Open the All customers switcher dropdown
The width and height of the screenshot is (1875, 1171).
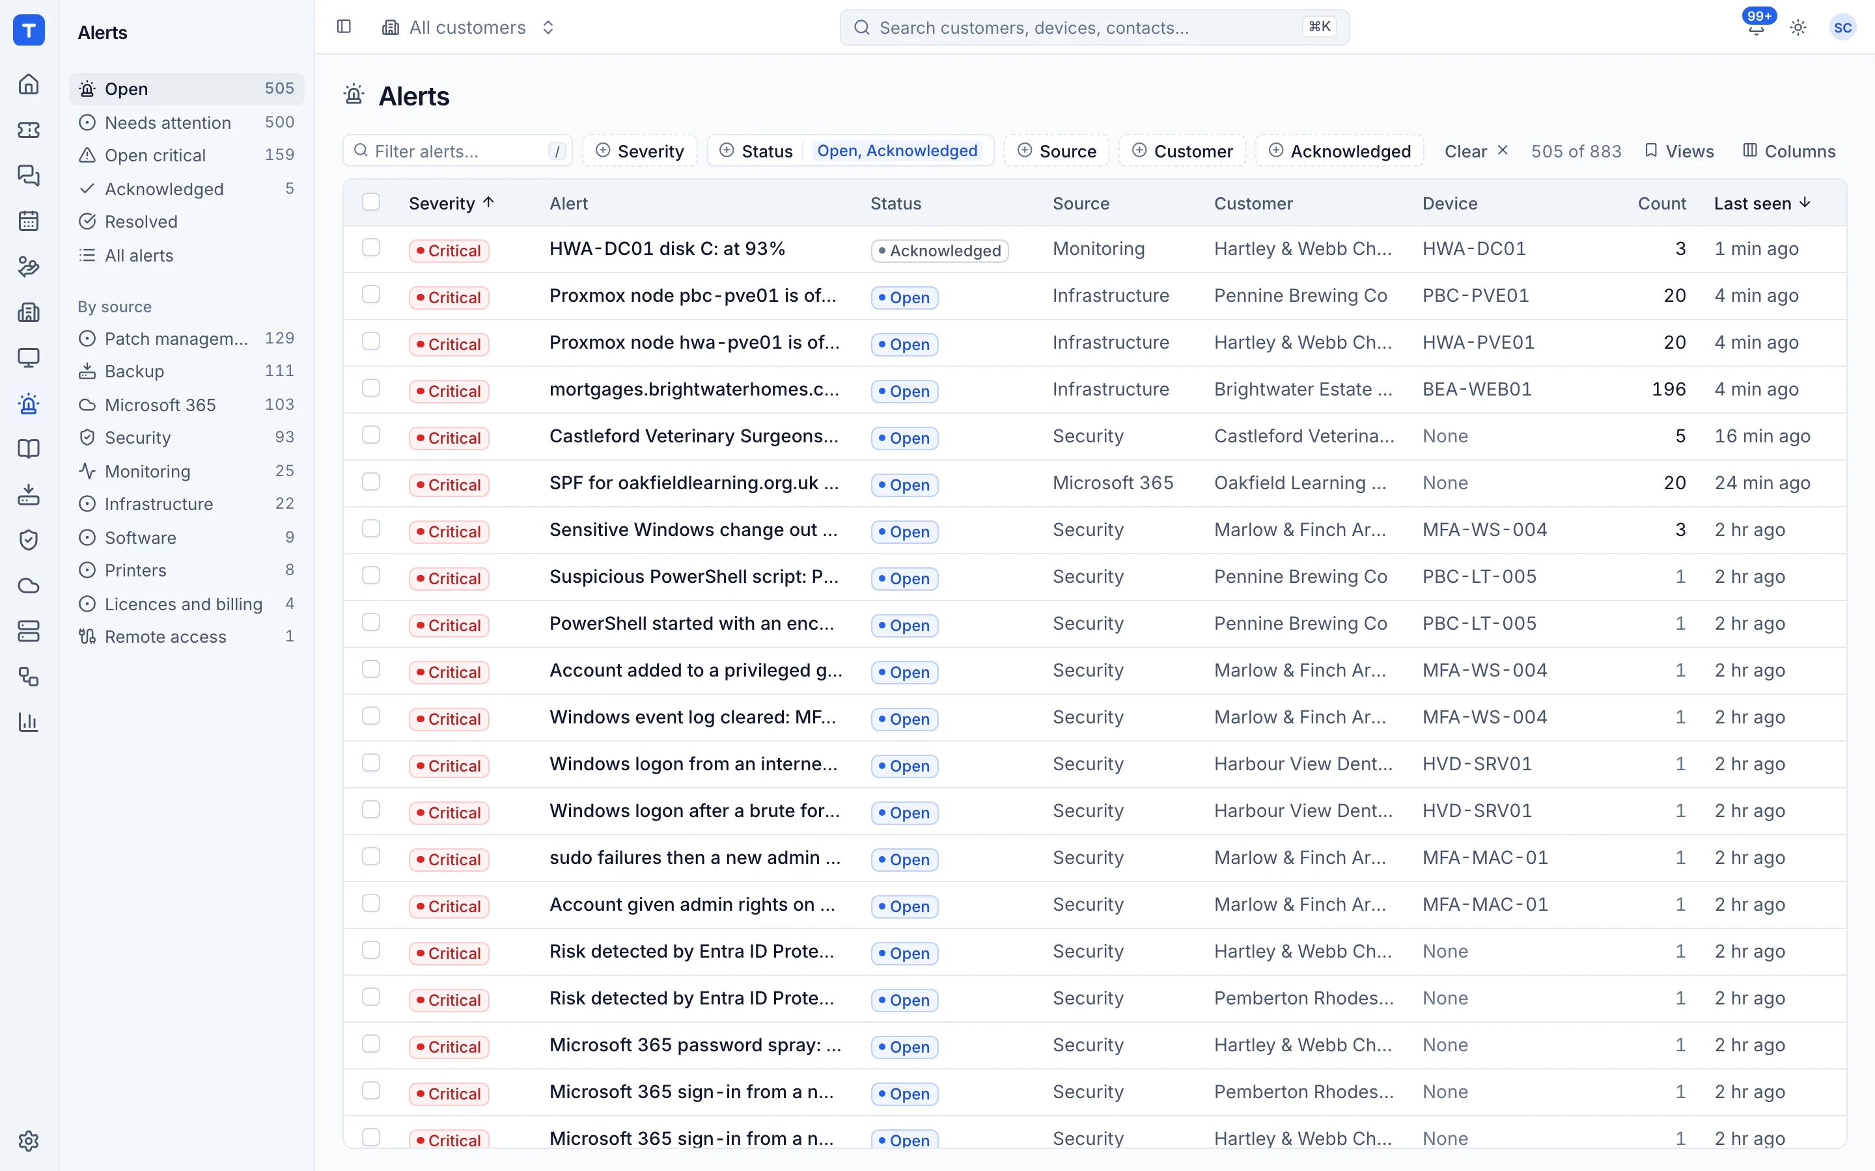tap(469, 27)
